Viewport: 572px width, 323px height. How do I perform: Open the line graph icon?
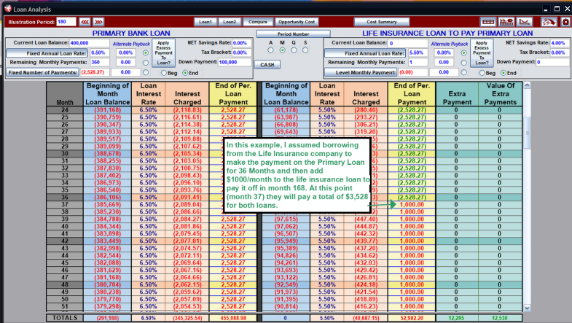(x=525, y=22)
